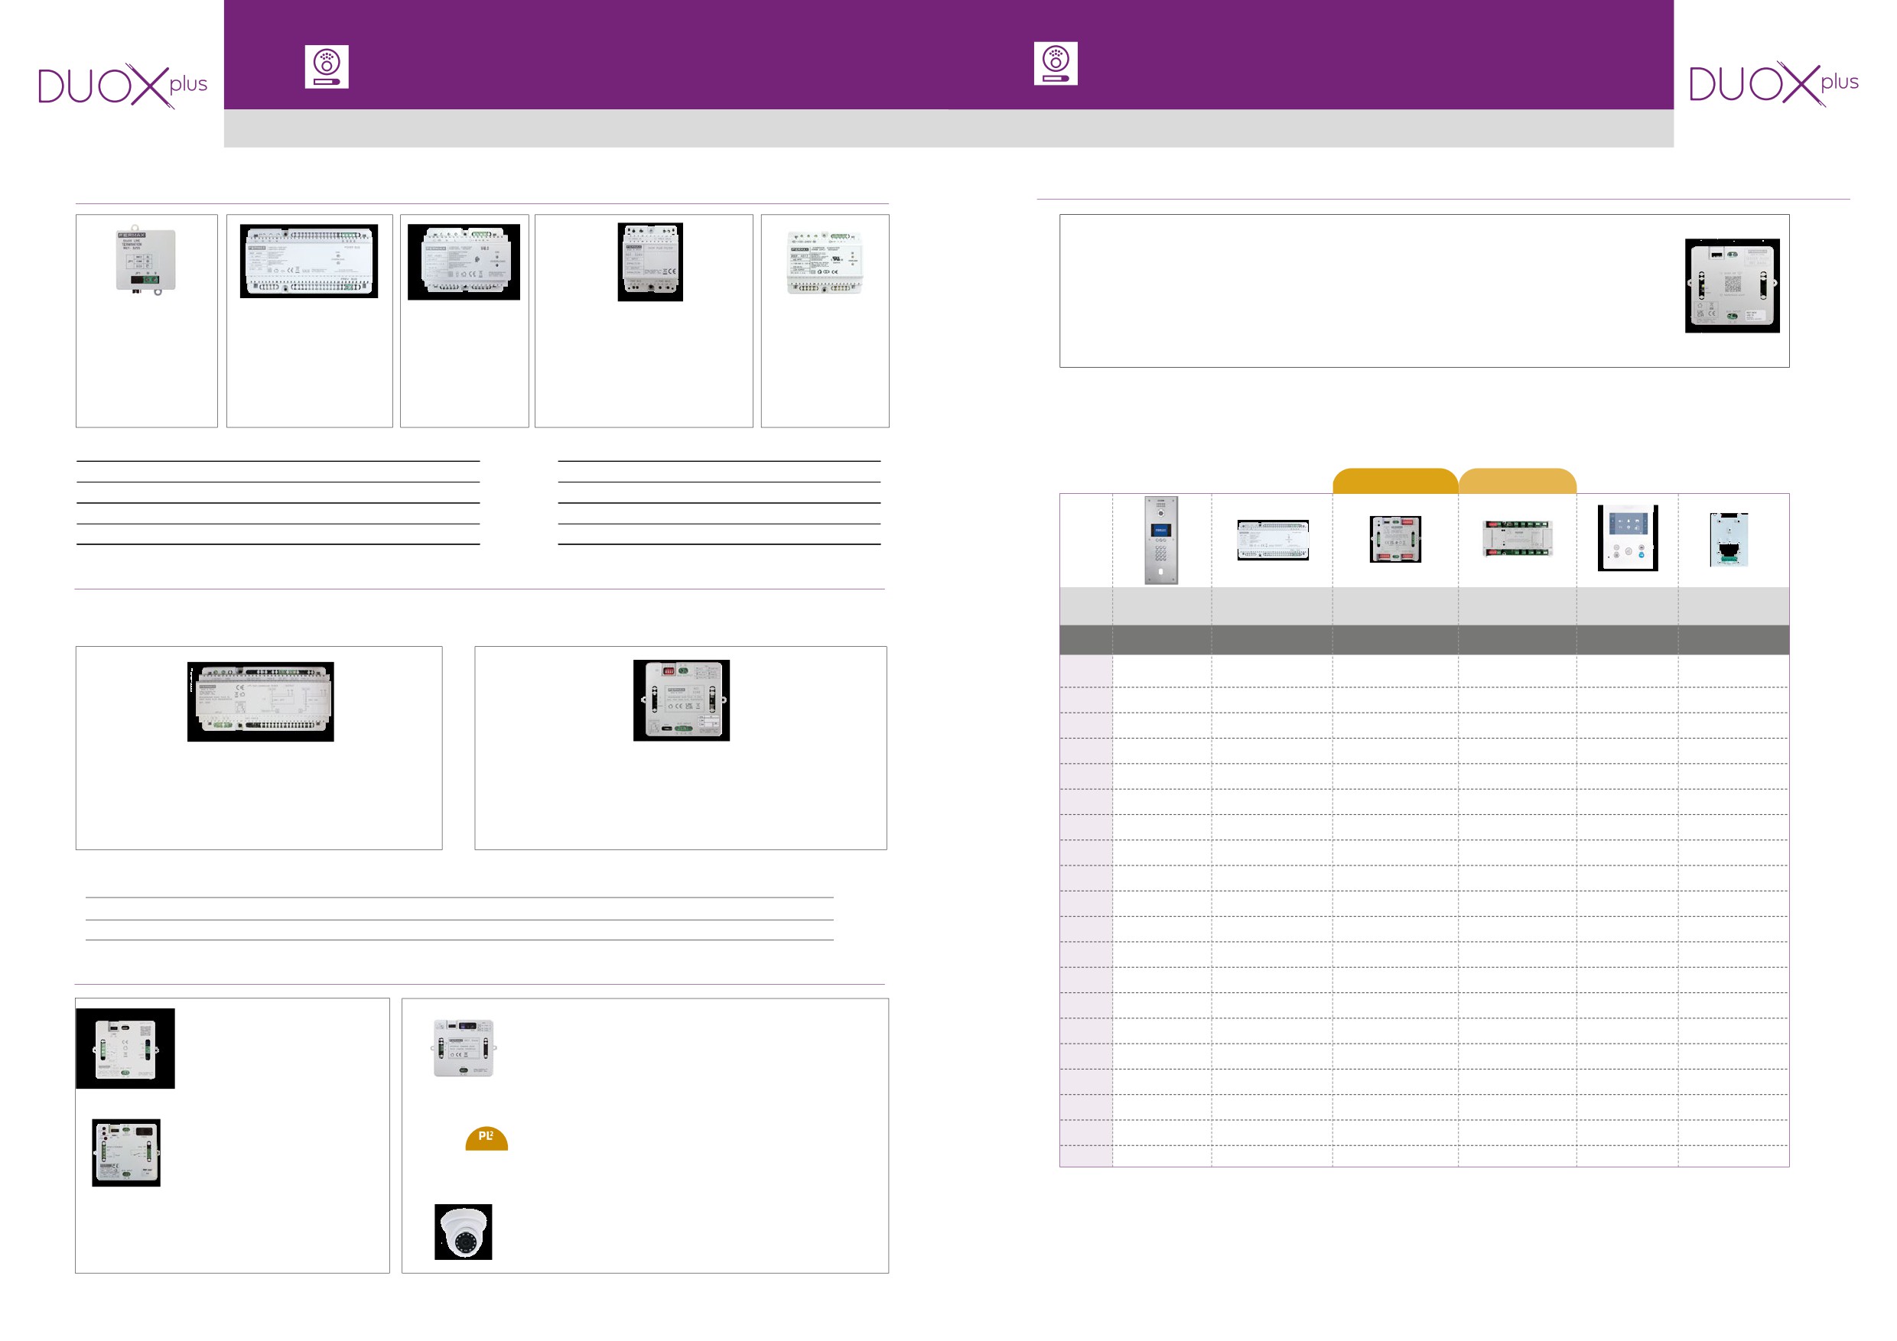Click the purple header banner

661,54
